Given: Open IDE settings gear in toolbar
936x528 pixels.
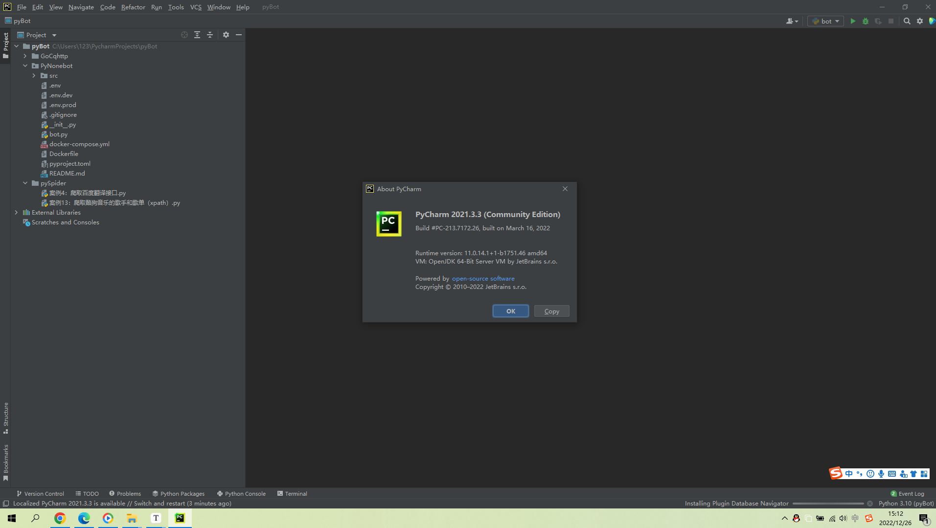Looking at the screenshot, I should tap(920, 21).
